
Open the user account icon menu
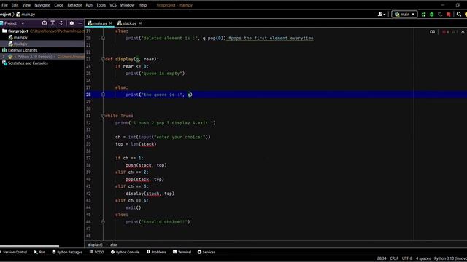click(x=381, y=15)
